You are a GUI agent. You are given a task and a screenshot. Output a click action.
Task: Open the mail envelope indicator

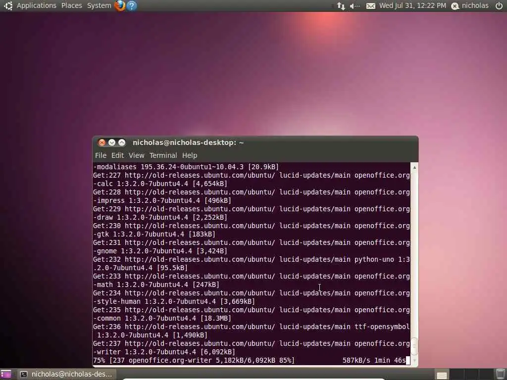tap(370, 6)
